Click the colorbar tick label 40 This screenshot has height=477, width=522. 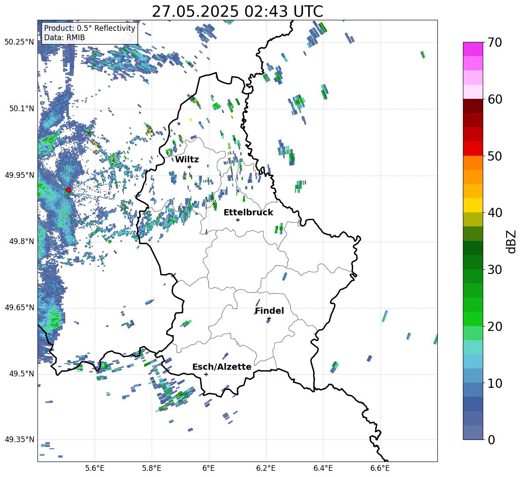tap(495, 213)
